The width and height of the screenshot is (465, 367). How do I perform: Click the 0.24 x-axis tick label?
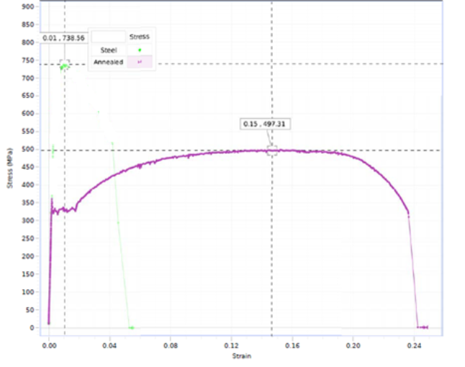point(414,345)
